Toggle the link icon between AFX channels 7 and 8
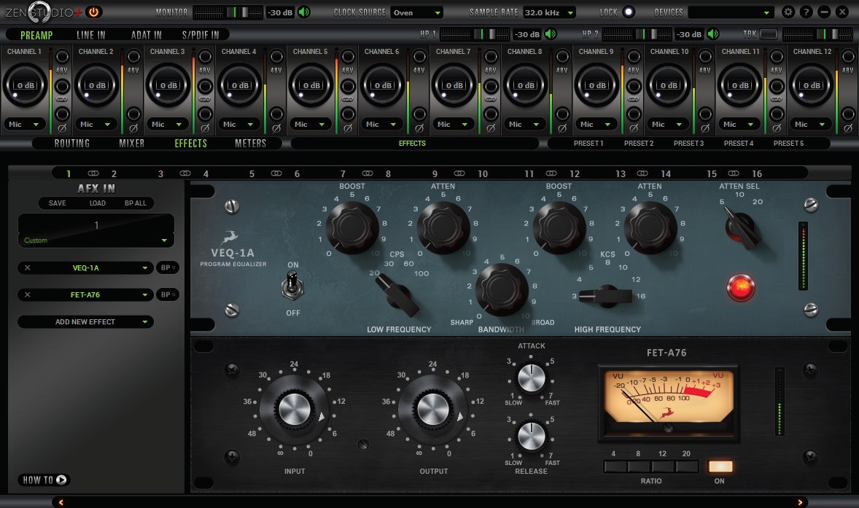 367,173
